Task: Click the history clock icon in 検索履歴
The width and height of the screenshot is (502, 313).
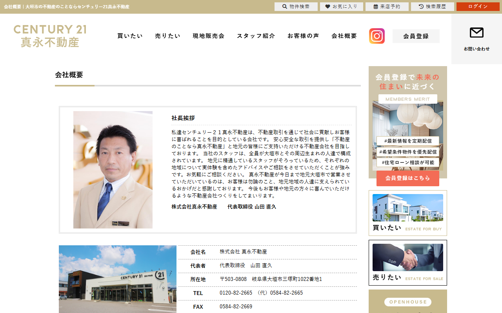Action: (x=421, y=7)
